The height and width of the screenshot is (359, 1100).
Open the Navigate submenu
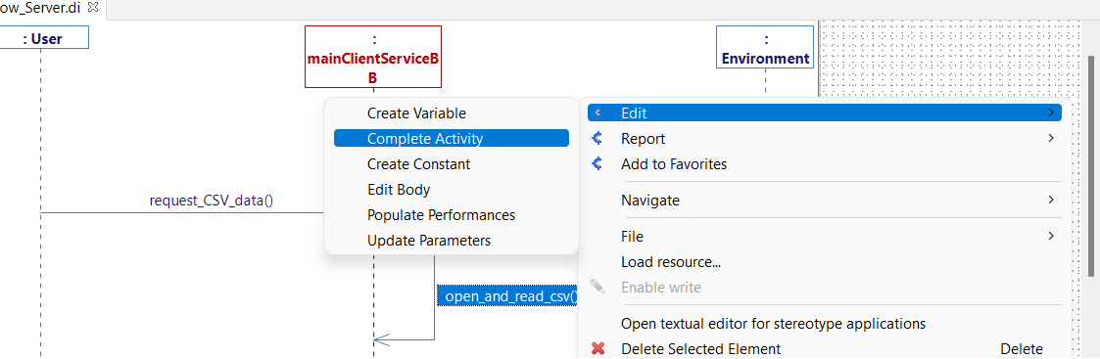825,200
